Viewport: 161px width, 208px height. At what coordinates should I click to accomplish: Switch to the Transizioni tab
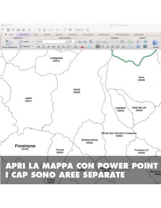pos(88,35)
